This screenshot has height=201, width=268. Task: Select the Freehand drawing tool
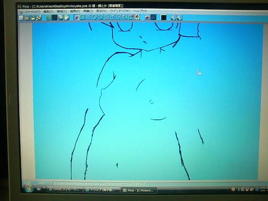(76, 18)
